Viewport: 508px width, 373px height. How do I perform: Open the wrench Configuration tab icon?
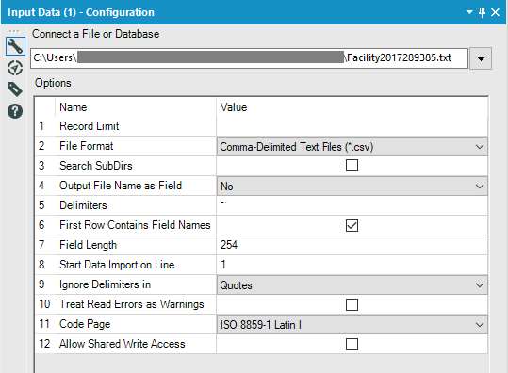click(x=15, y=46)
